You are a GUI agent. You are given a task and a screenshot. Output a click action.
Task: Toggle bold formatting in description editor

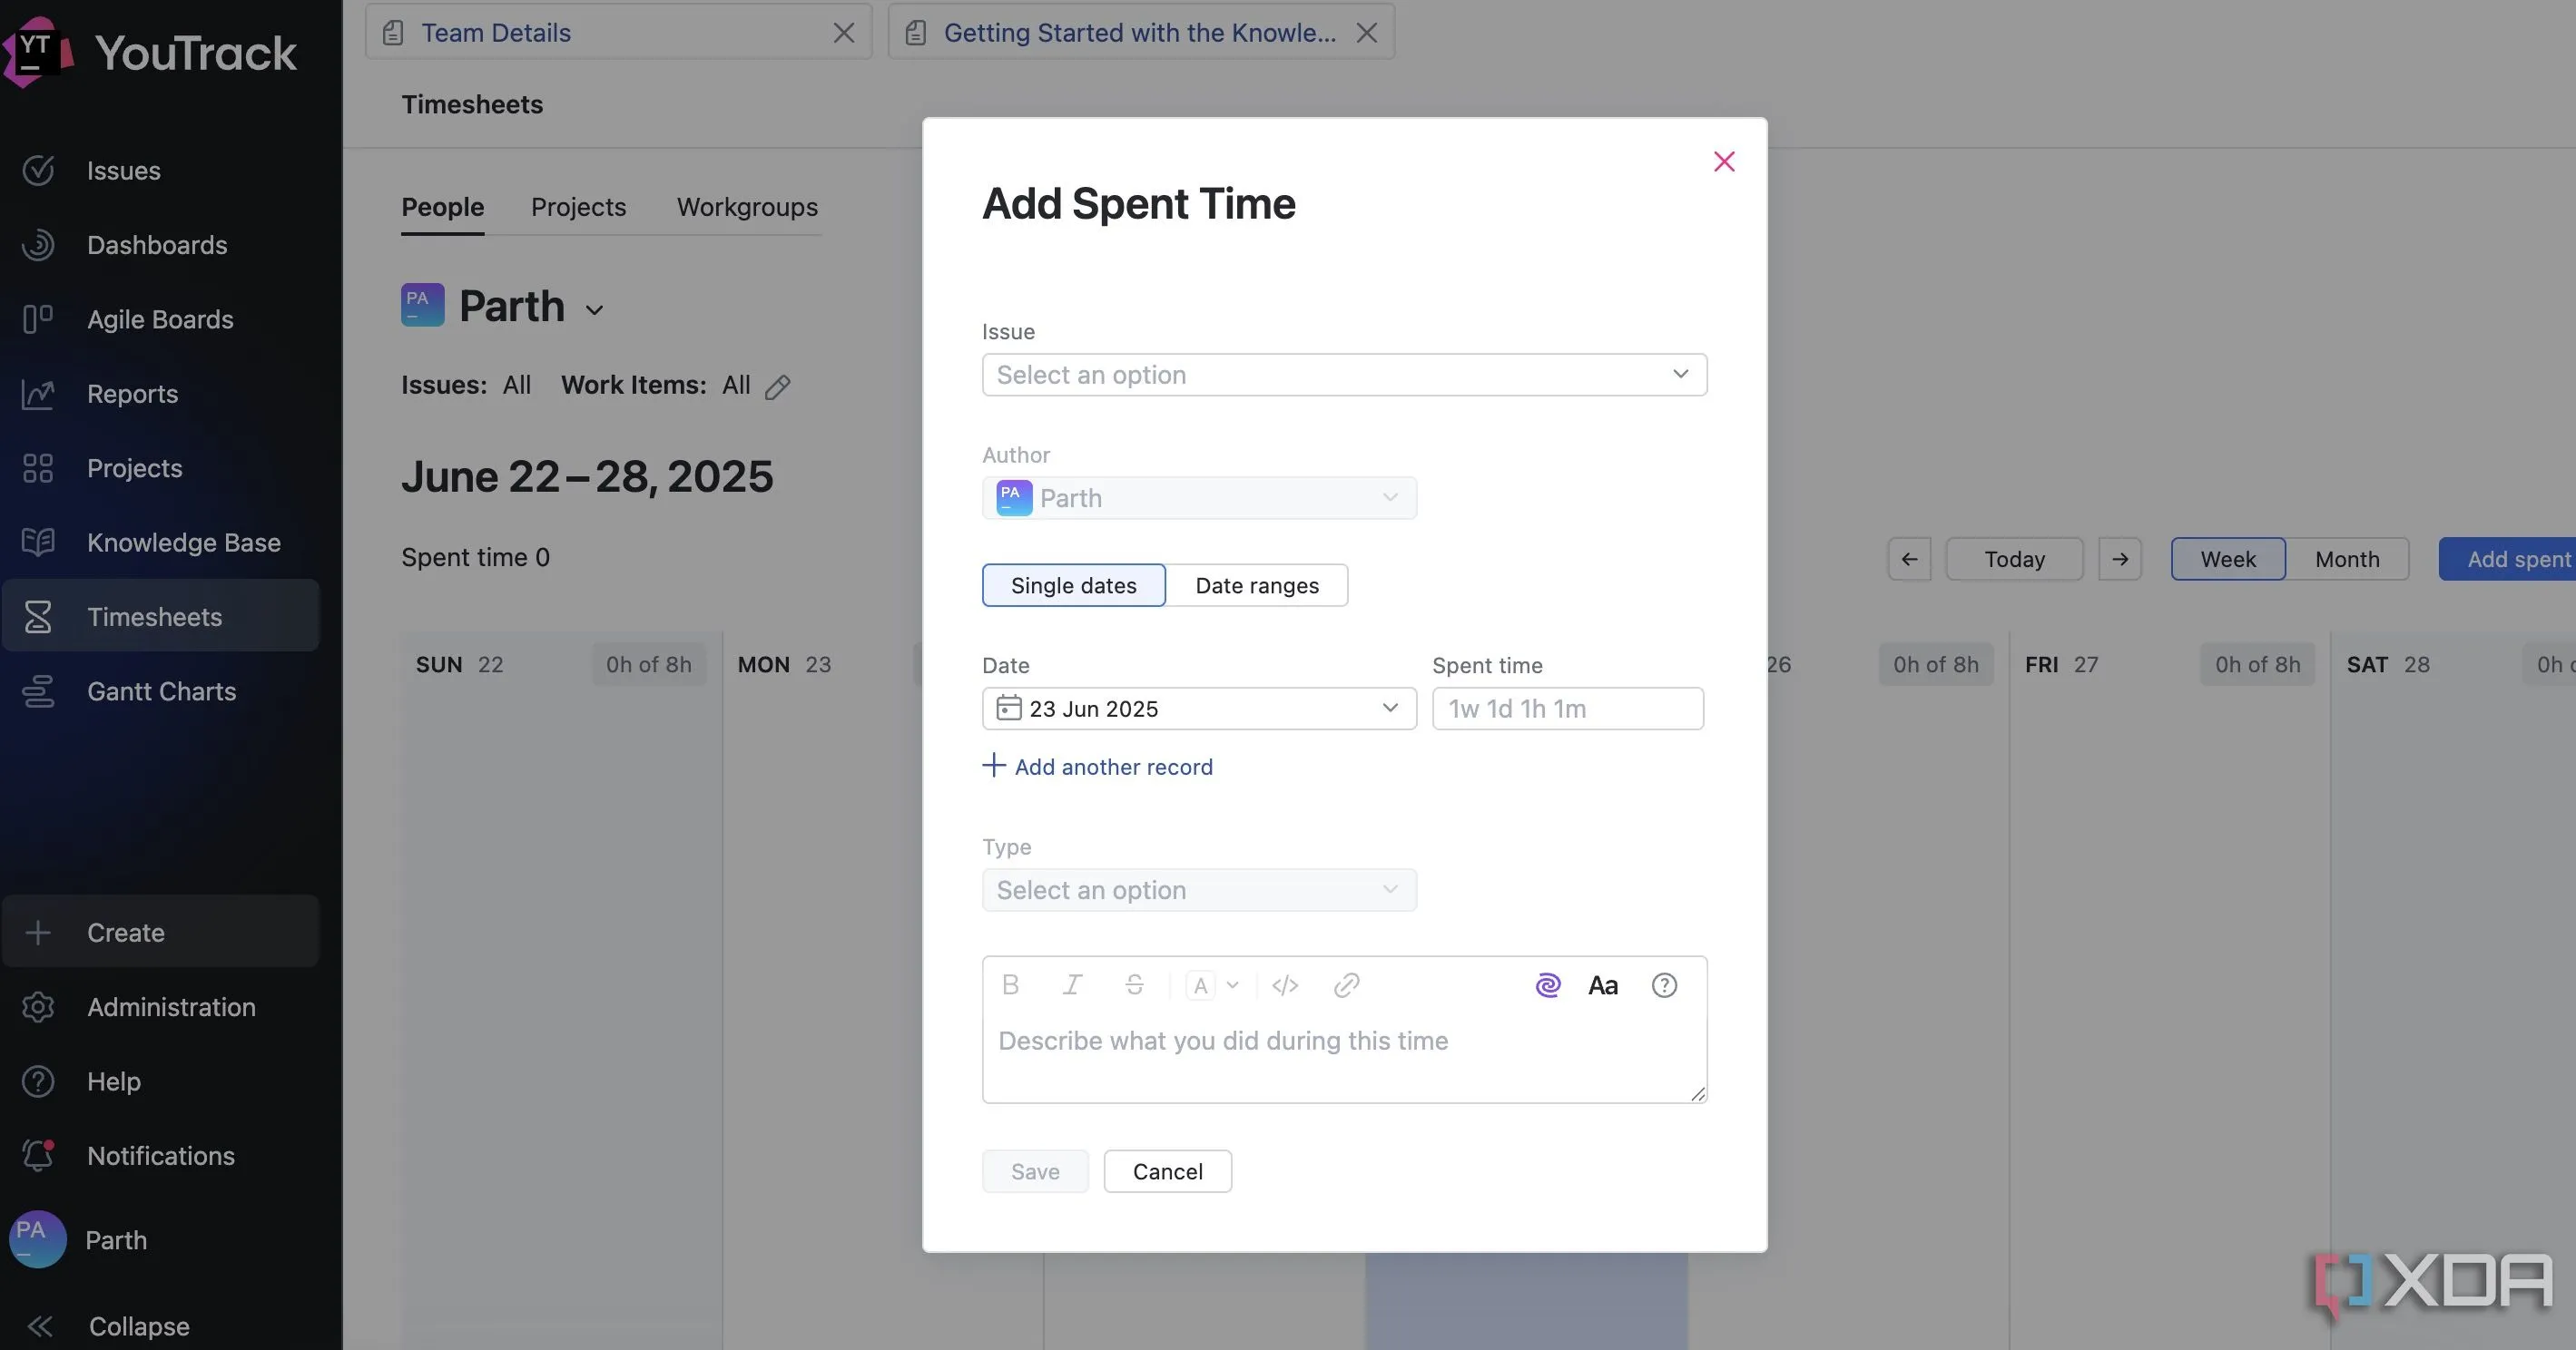tap(1010, 985)
